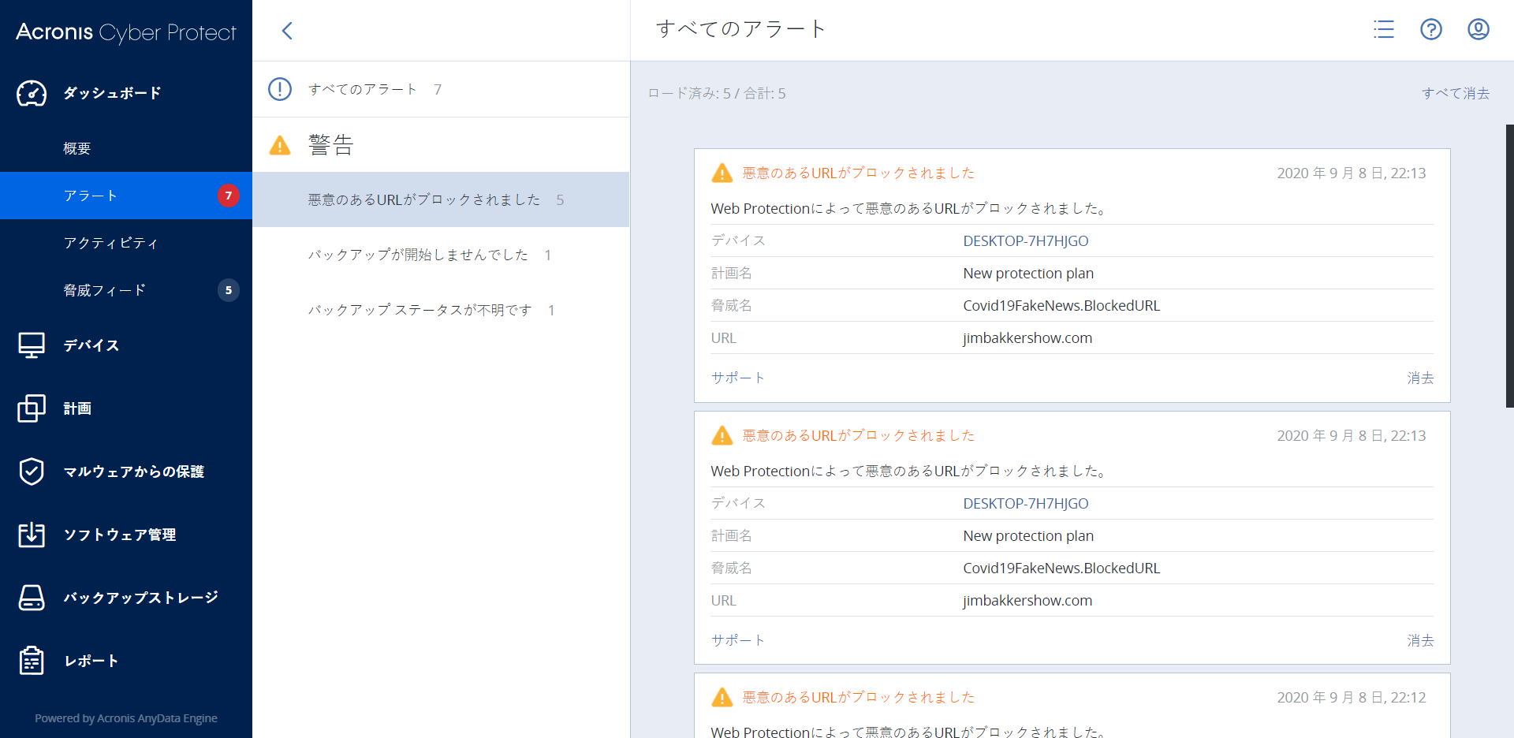
Task: Select バックアップが開始しませんでした alert category
Action: click(x=418, y=255)
